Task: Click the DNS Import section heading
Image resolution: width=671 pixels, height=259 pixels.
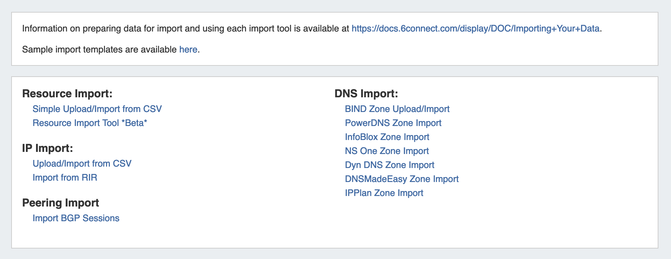Action: (x=366, y=94)
